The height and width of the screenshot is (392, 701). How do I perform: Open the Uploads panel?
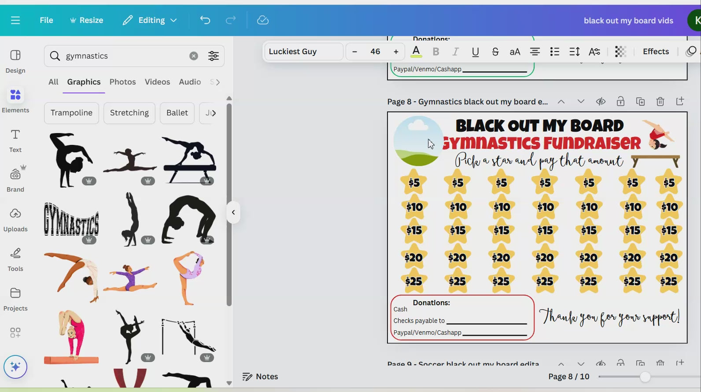[15, 220]
